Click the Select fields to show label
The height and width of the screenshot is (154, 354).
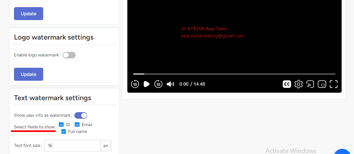click(35, 127)
